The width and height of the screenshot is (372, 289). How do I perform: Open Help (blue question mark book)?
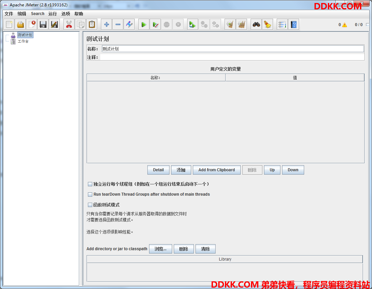pyautogui.click(x=294, y=24)
